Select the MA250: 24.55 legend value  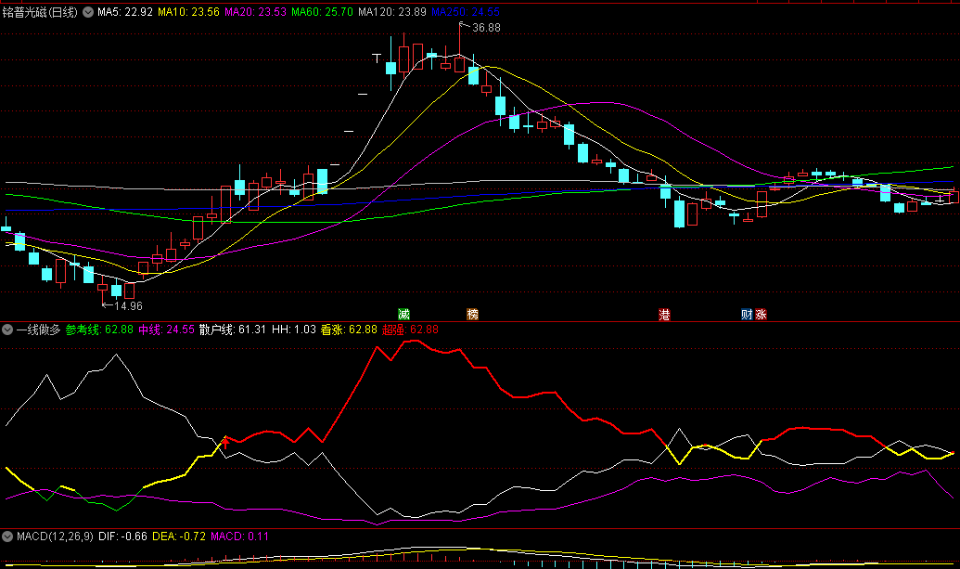[466, 12]
